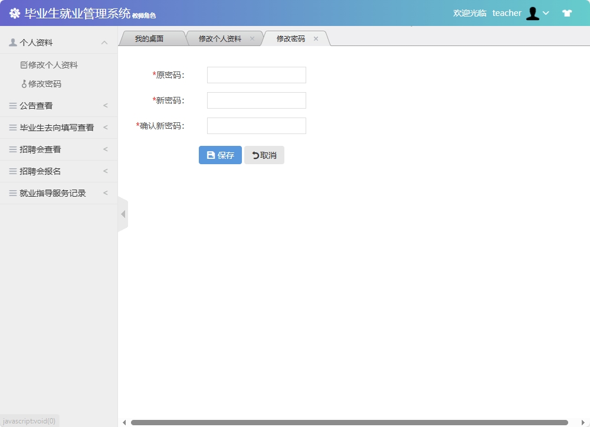The width and height of the screenshot is (590, 427).
Task: Click the 保存 button
Action: coord(219,155)
